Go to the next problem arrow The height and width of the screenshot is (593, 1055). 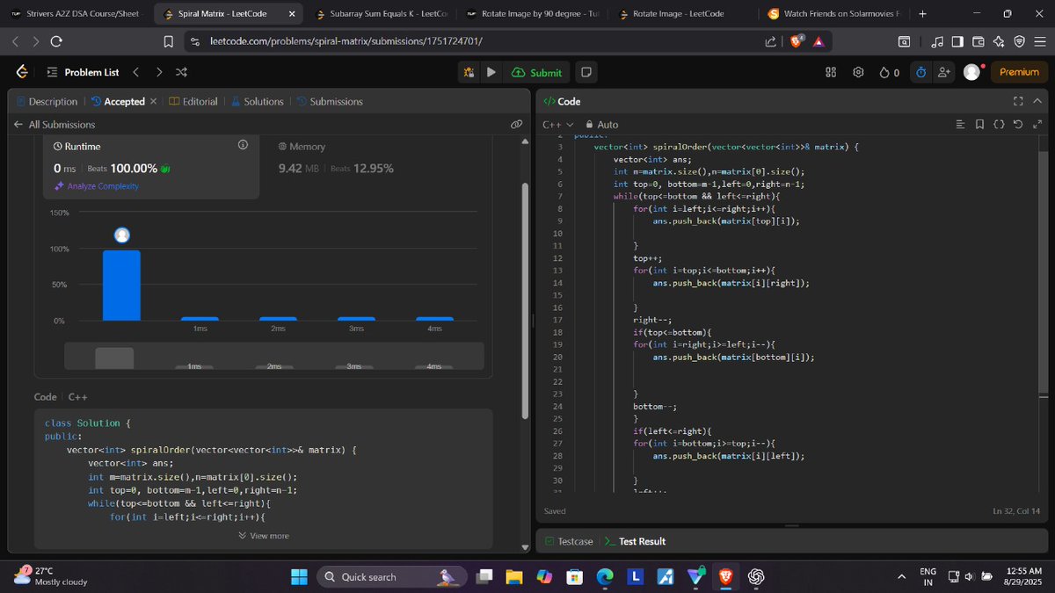coord(158,72)
